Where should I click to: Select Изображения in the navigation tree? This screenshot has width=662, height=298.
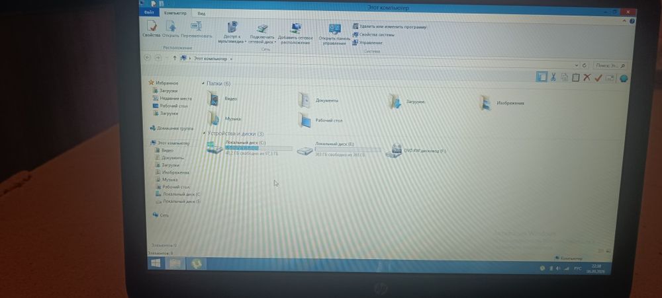[x=173, y=172]
